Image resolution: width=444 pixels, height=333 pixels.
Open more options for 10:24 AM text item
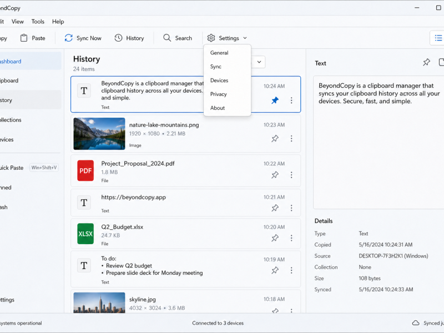(x=291, y=100)
